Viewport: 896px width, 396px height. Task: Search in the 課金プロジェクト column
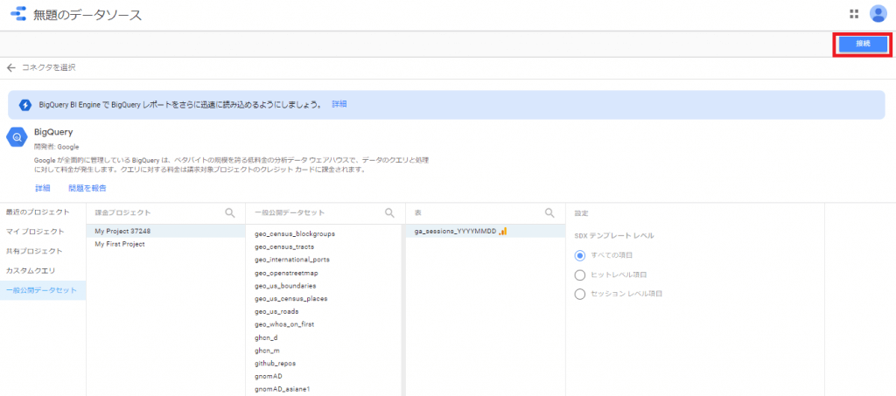click(x=230, y=212)
